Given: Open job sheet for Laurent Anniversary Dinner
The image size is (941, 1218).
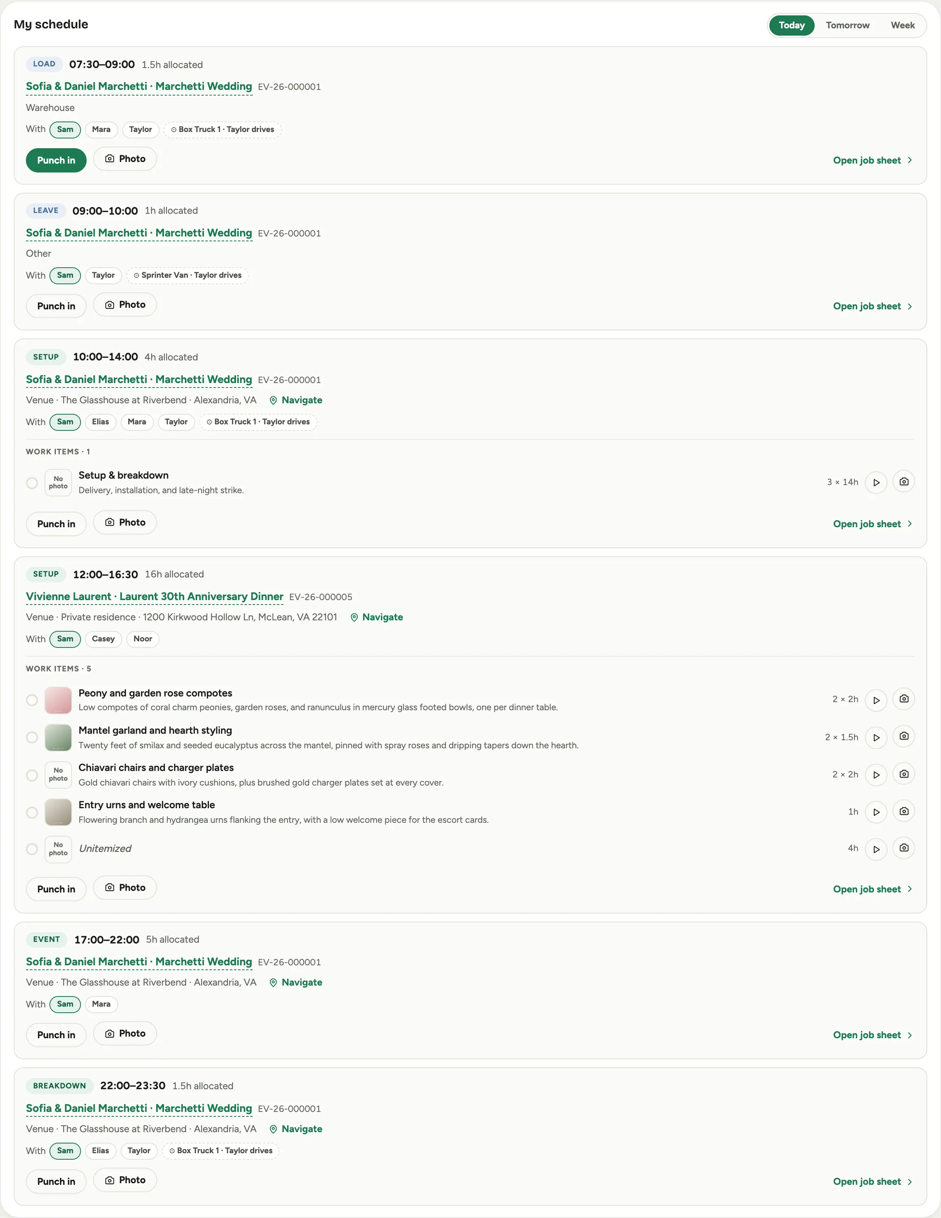Looking at the screenshot, I should tap(873, 889).
